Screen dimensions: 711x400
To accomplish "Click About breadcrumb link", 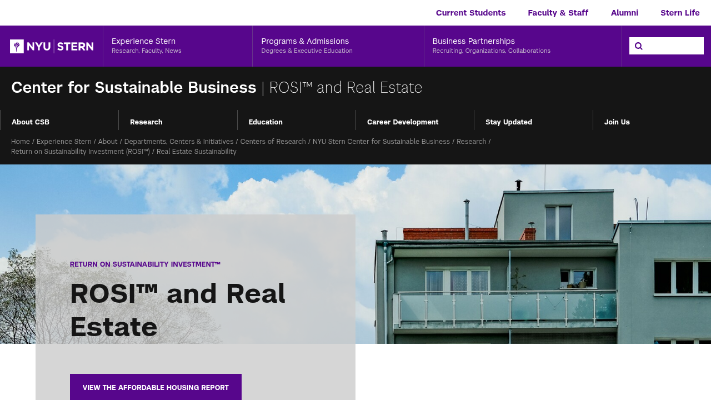I will (108, 142).
